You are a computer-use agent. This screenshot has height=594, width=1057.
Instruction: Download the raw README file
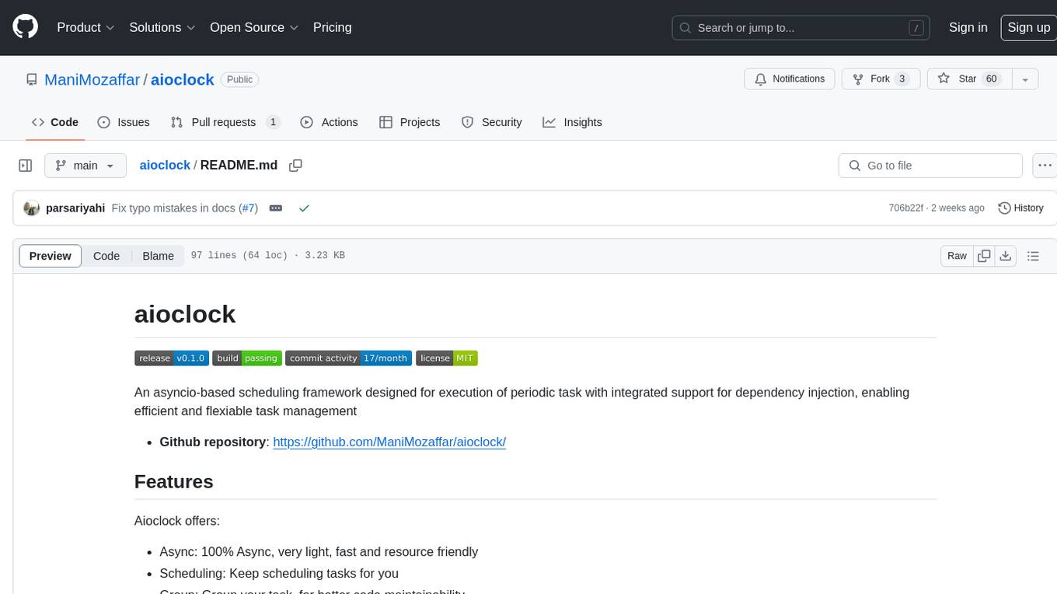click(x=1006, y=256)
